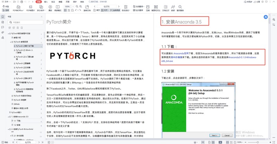277x144 pixels.
Task: Select the 开始 ribbon tab
Action: 39,2
